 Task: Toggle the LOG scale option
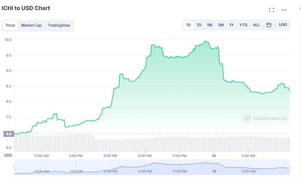point(283,25)
